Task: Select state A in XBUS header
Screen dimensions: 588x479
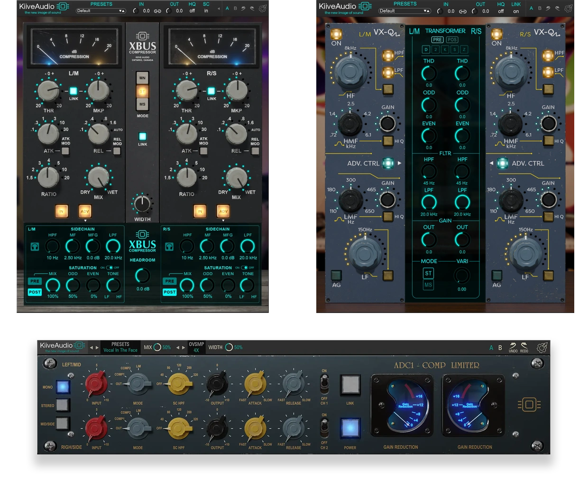Action: (x=227, y=8)
